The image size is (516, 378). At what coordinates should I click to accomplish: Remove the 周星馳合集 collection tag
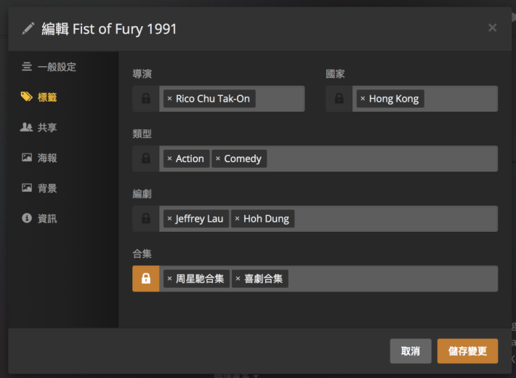(169, 278)
